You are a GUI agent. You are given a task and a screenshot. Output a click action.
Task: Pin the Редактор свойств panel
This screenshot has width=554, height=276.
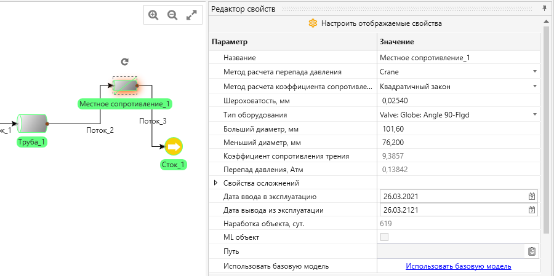pos(545,9)
